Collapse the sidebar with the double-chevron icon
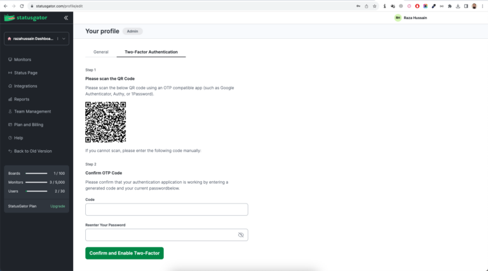This screenshot has height=271, width=488. click(x=66, y=18)
